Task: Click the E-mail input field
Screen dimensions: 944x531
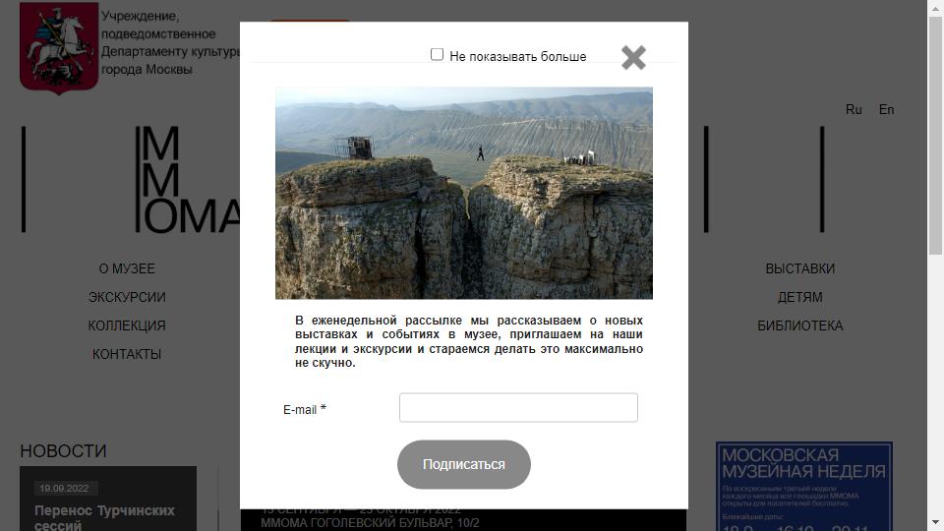Action: coord(518,407)
